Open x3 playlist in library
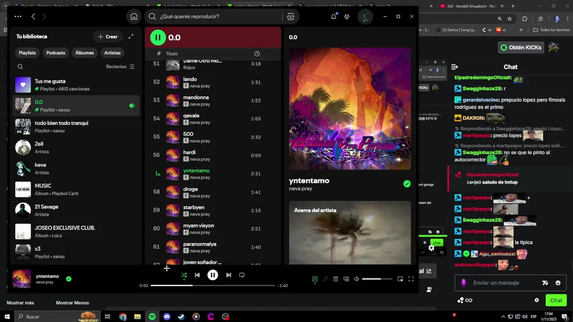The width and height of the screenshot is (573, 322). (76, 253)
